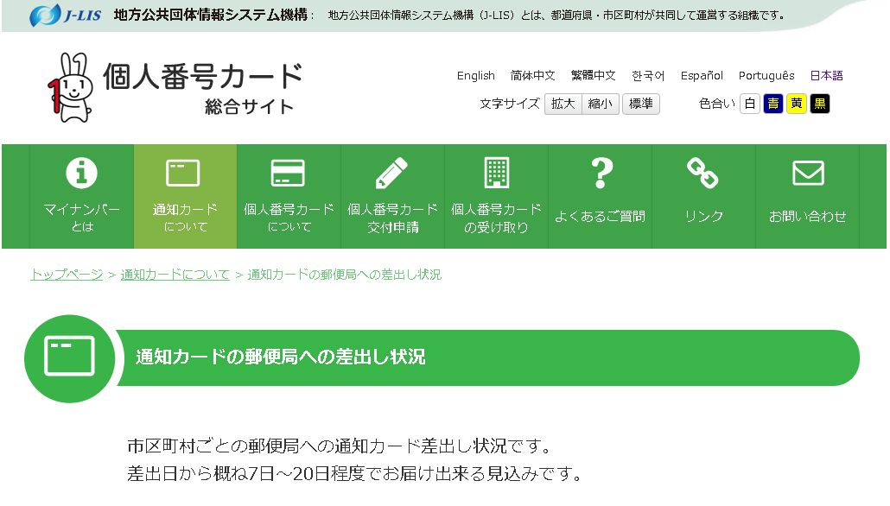
Task: Switch language to Español
Action: click(x=702, y=75)
